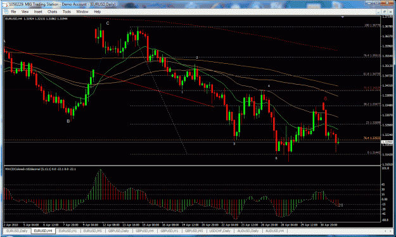Select the EURUSD,H4 chart tab
Viewport: 396px width, 237px height.
(x=43, y=231)
